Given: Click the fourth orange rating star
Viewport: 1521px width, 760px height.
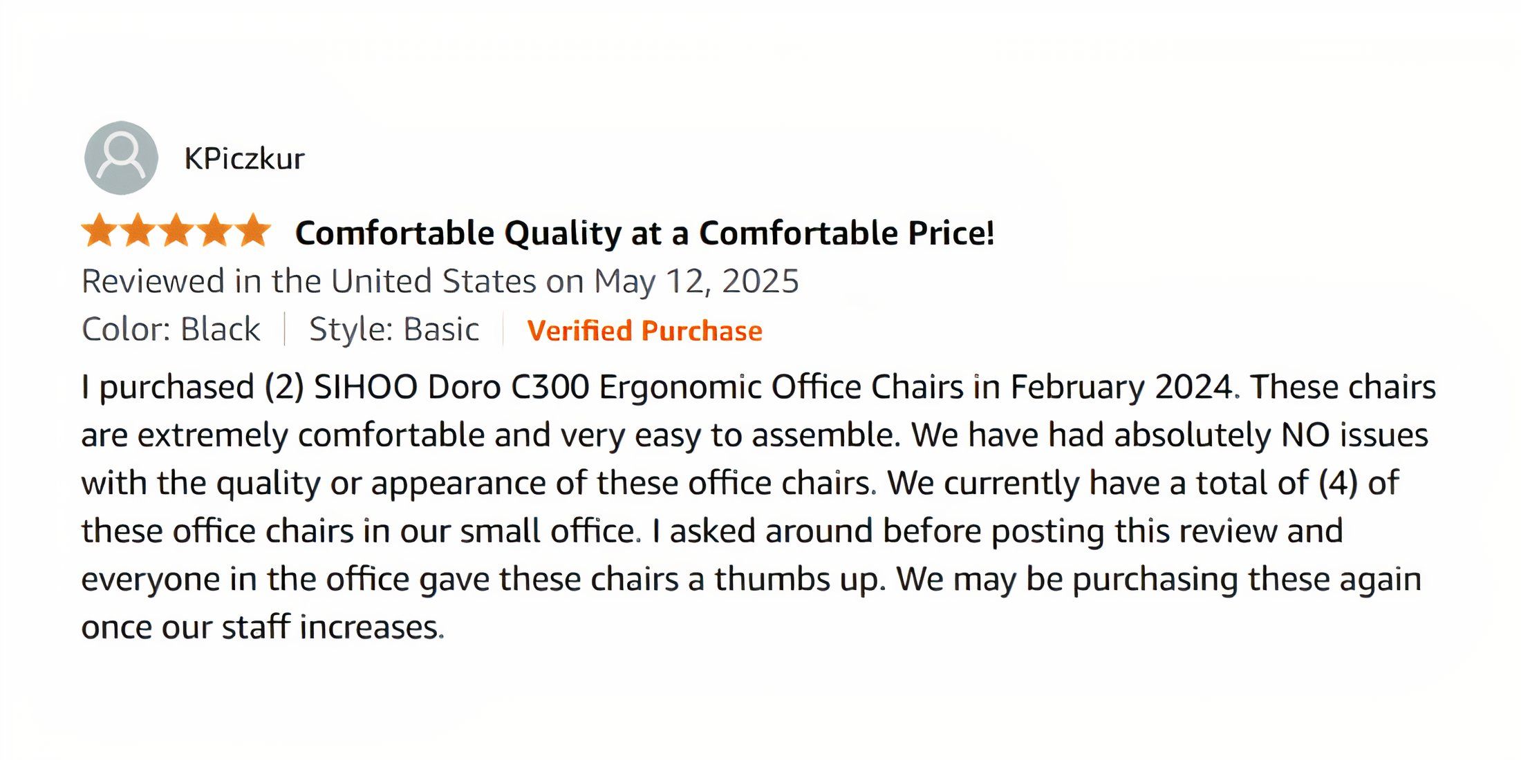Looking at the screenshot, I should tap(214, 231).
